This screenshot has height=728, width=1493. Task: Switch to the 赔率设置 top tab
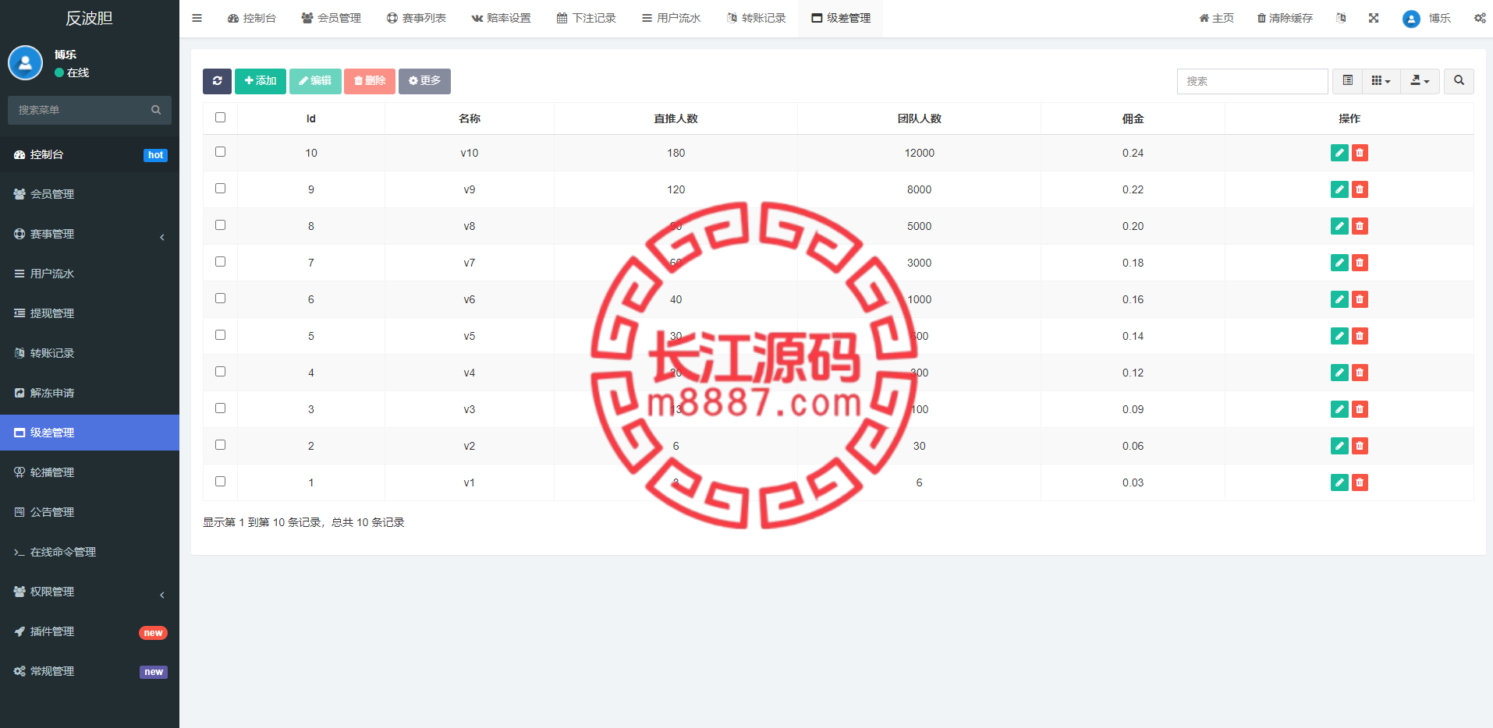click(501, 18)
